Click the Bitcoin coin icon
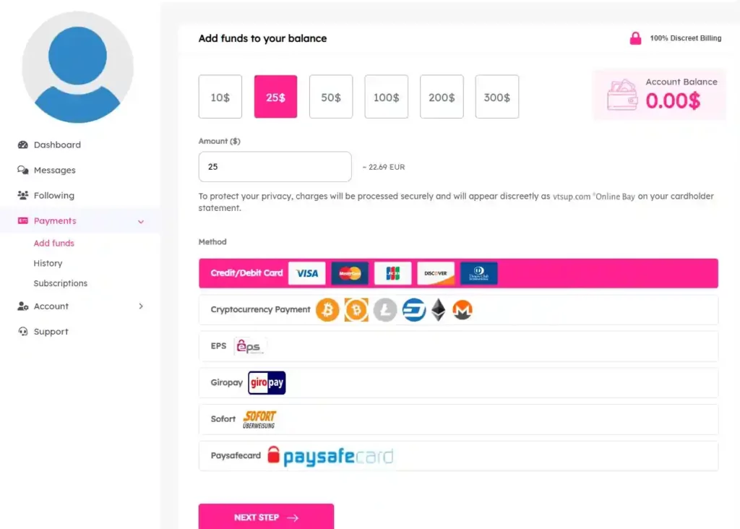This screenshot has width=740, height=529. coord(327,310)
